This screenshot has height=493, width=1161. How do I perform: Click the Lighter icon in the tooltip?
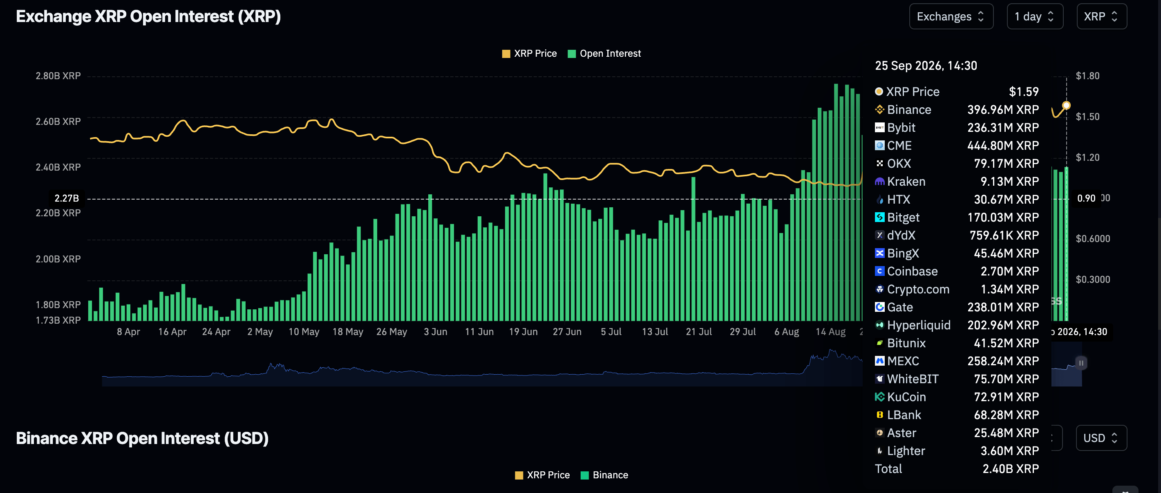pyautogui.click(x=879, y=451)
